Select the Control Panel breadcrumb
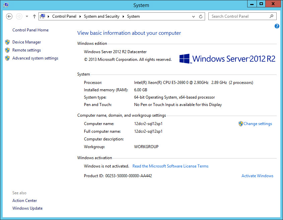This screenshot has width=283, height=220. (x=64, y=16)
